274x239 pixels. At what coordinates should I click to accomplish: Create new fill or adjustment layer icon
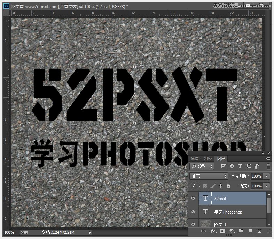(232, 231)
